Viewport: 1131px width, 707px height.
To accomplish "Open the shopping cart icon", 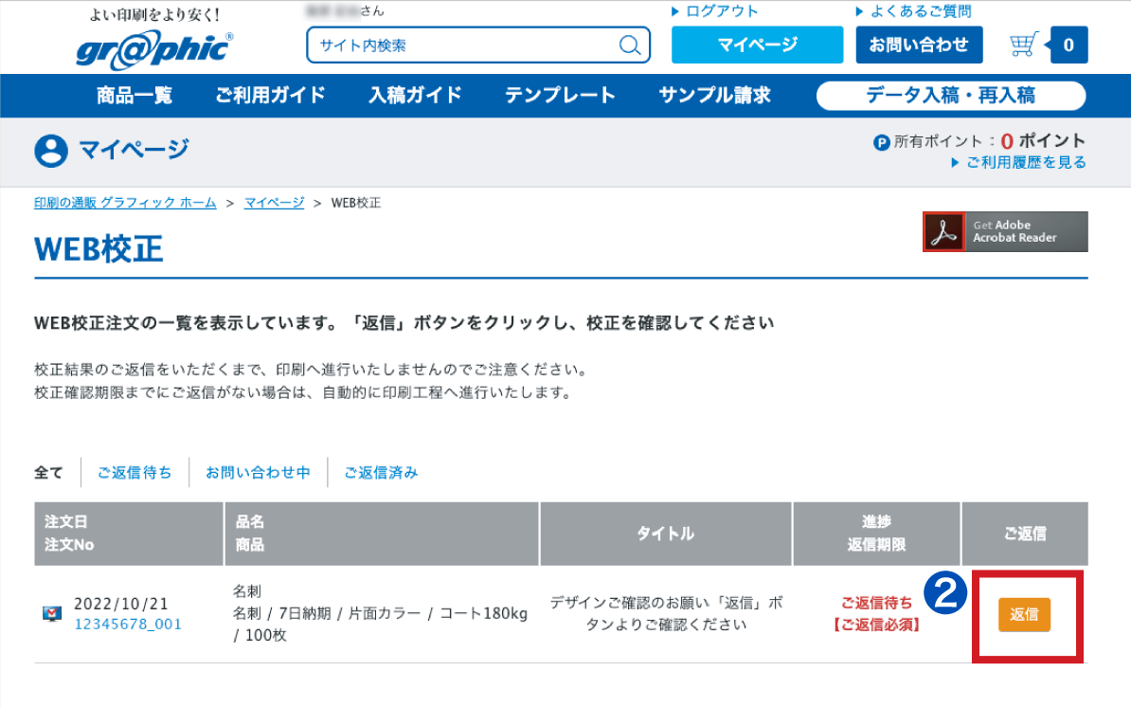I will point(1022,45).
